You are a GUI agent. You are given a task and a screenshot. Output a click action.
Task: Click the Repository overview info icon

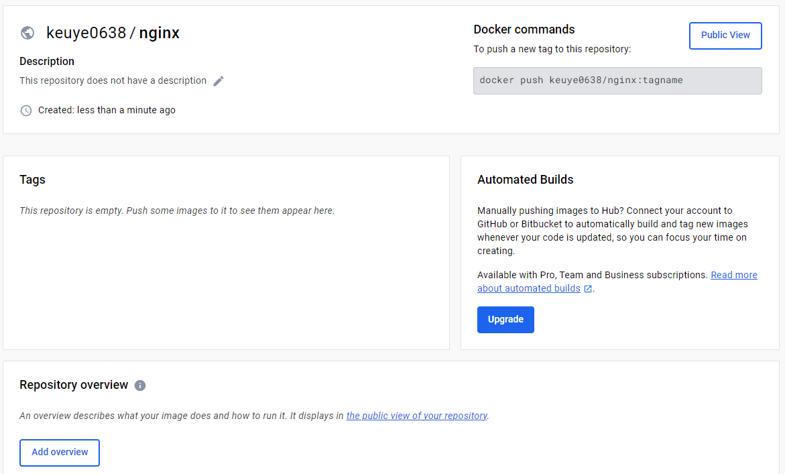point(140,386)
